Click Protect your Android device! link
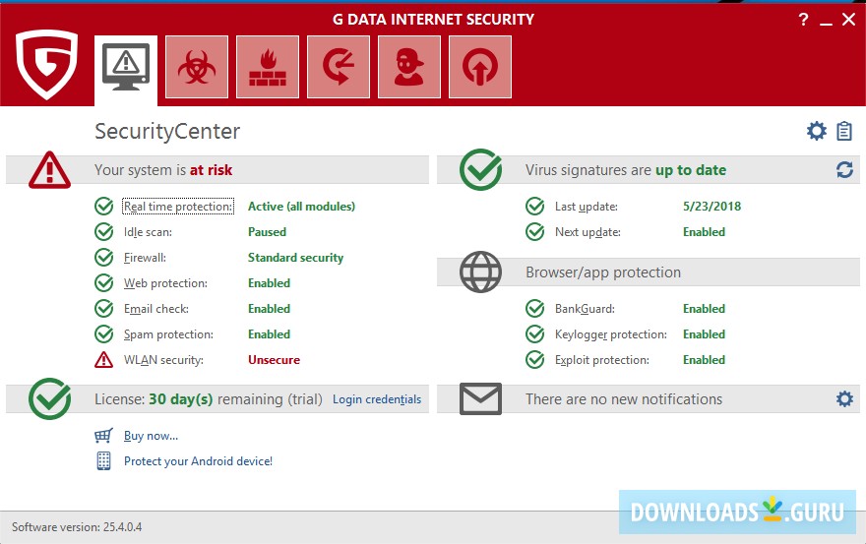 198,461
